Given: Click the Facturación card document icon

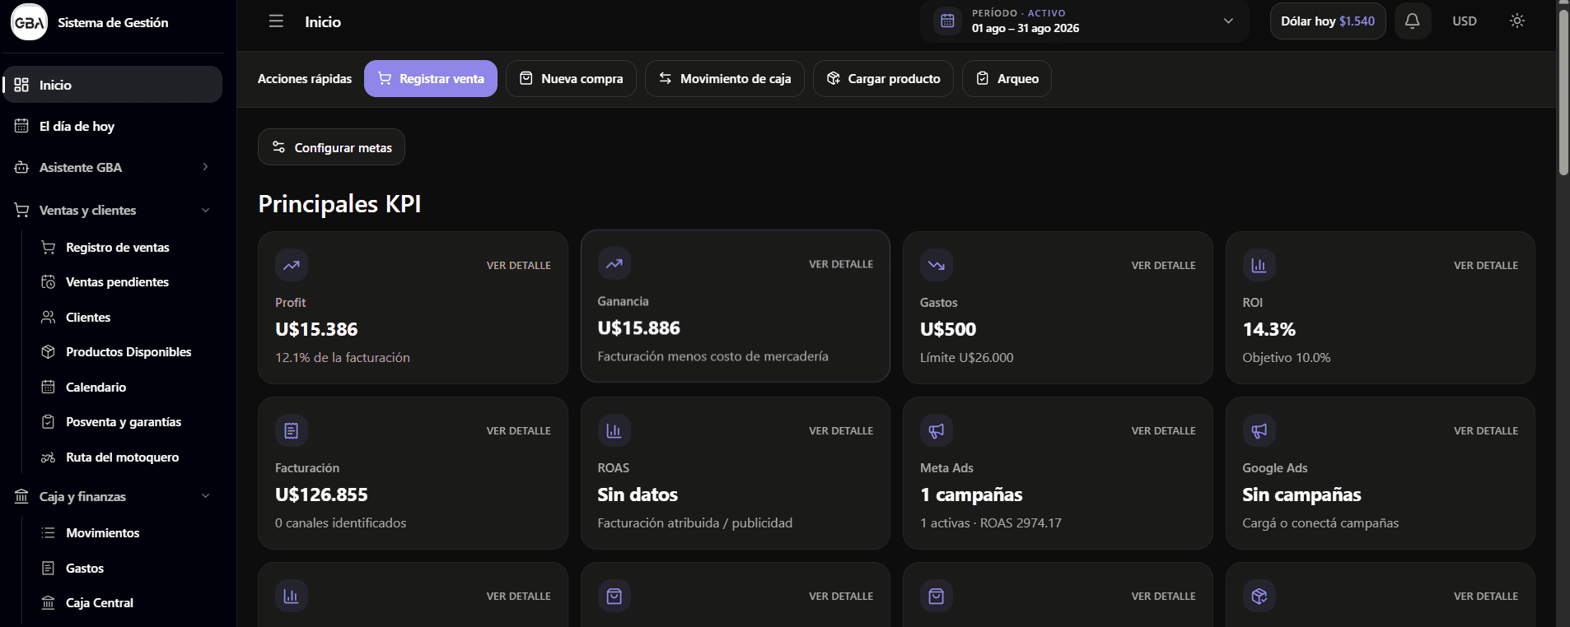Looking at the screenshot, I should (x=292, y=430).
